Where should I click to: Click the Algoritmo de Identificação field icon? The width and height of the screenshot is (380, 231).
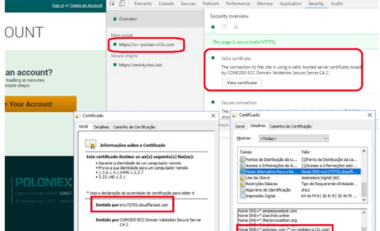(x=242, y=190)
